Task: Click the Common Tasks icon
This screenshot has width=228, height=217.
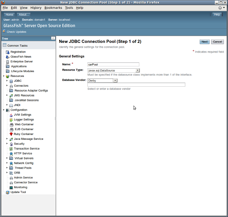Action: click(x=5, y=45)
